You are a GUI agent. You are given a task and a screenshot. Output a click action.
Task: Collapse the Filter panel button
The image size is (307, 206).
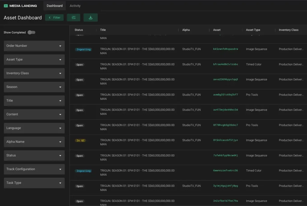(54, 18)
